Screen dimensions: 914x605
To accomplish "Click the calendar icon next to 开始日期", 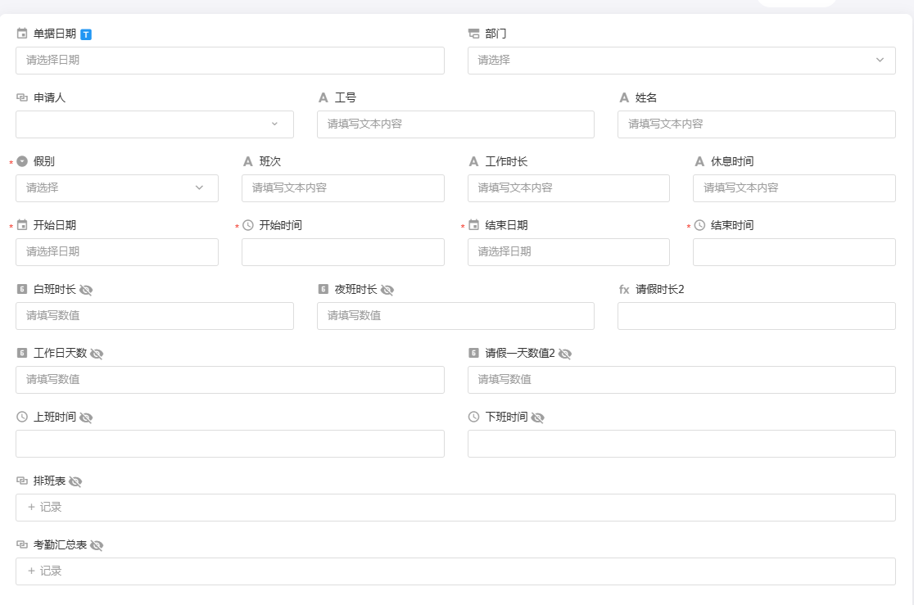I will pos(22,225).
